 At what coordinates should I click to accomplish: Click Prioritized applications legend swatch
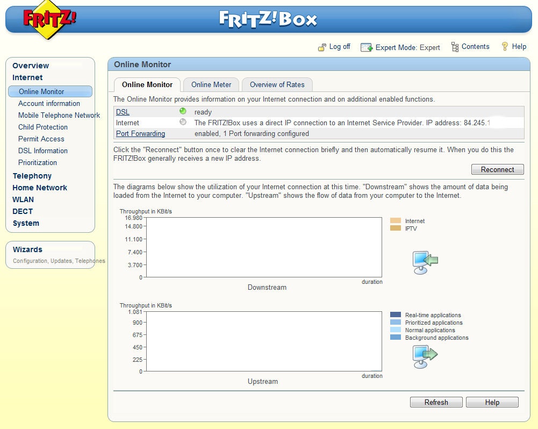click(x=395, y=322)
